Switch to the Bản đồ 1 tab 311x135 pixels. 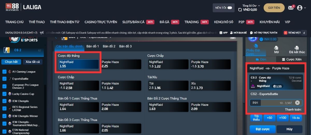(x=93, y=46)
